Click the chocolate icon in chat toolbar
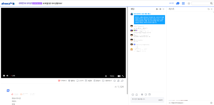Screen dimensions: 214x105 click(149, 94)
